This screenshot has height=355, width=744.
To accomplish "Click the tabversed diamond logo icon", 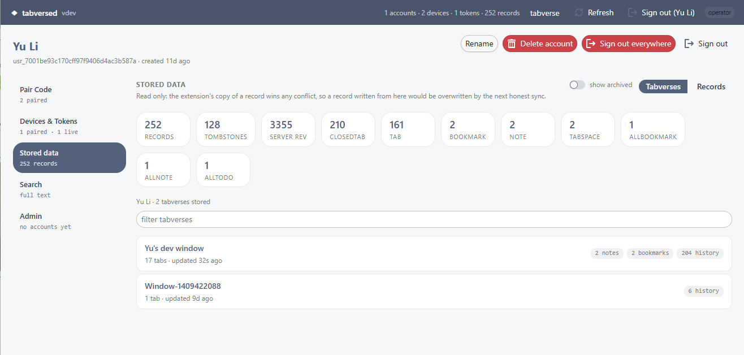I will point(14,13).
